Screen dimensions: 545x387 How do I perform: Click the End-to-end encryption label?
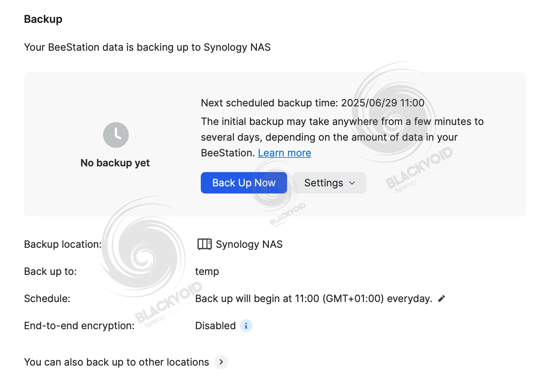point(79,326)
